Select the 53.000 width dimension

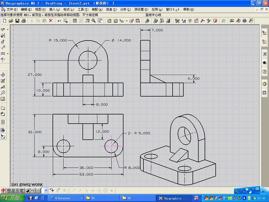pyautogui.click(x=86, y=174)
